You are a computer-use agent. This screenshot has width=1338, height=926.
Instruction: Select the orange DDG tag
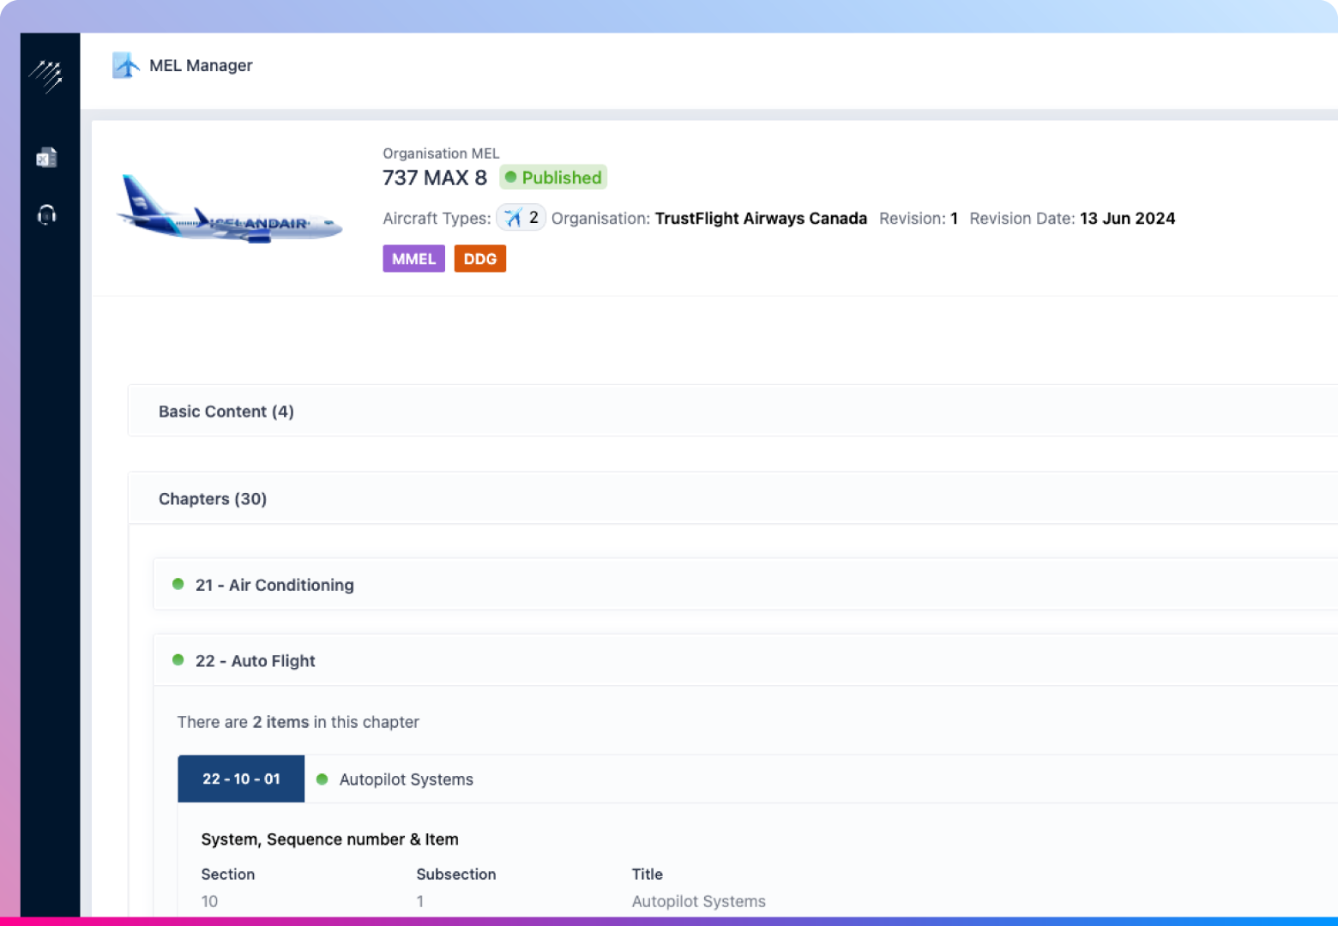479,259
